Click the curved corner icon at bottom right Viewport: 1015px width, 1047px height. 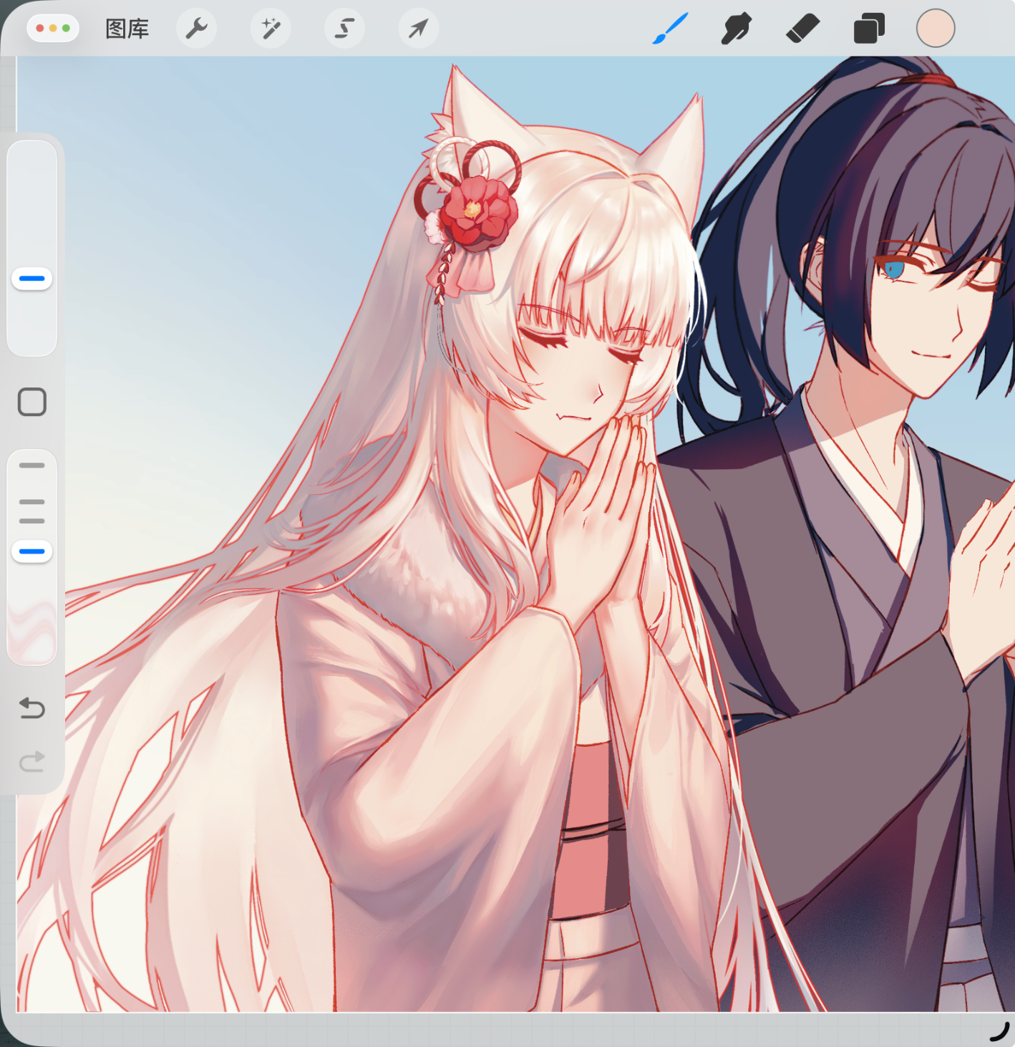click(x=999, y=1031)
